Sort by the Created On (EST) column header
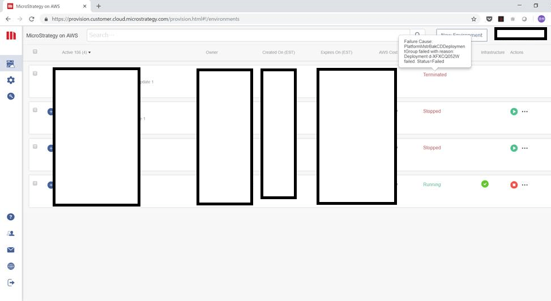This screenshot has height=301, width=551. click(278, 52)
